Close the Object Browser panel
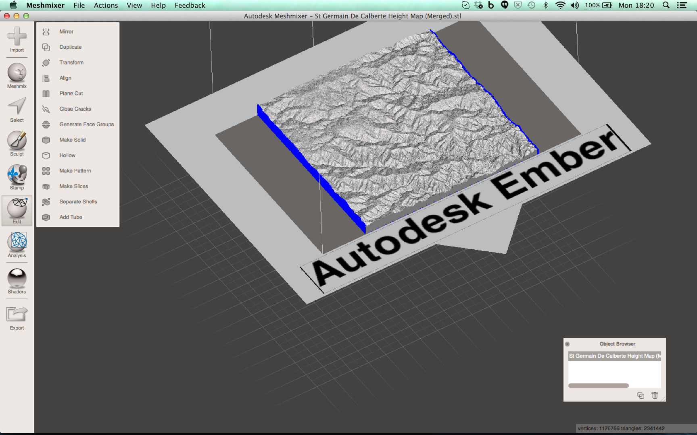This screenshot has width=697, height=435. coord(568,344)
